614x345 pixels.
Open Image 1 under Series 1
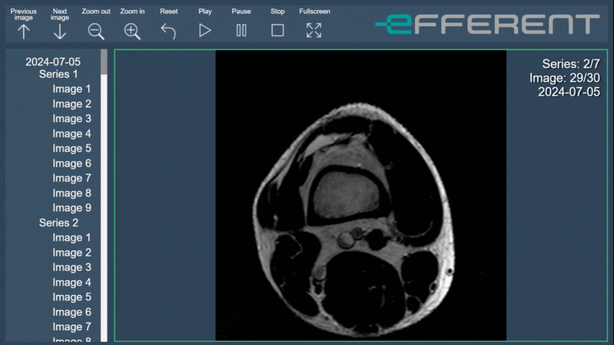71,89
